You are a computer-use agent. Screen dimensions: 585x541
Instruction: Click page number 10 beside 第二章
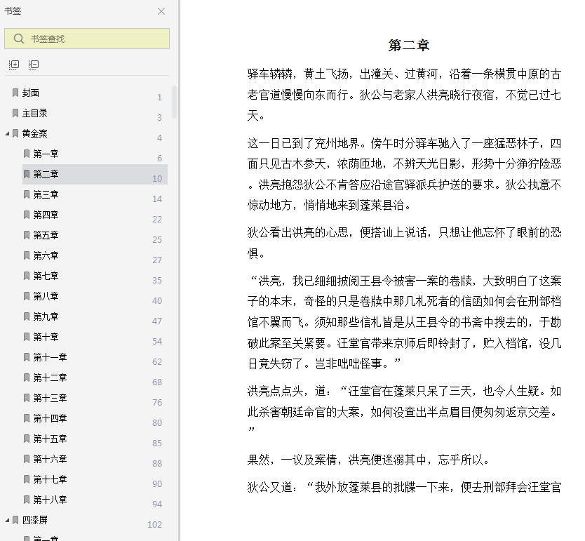[x=157, y=179]
